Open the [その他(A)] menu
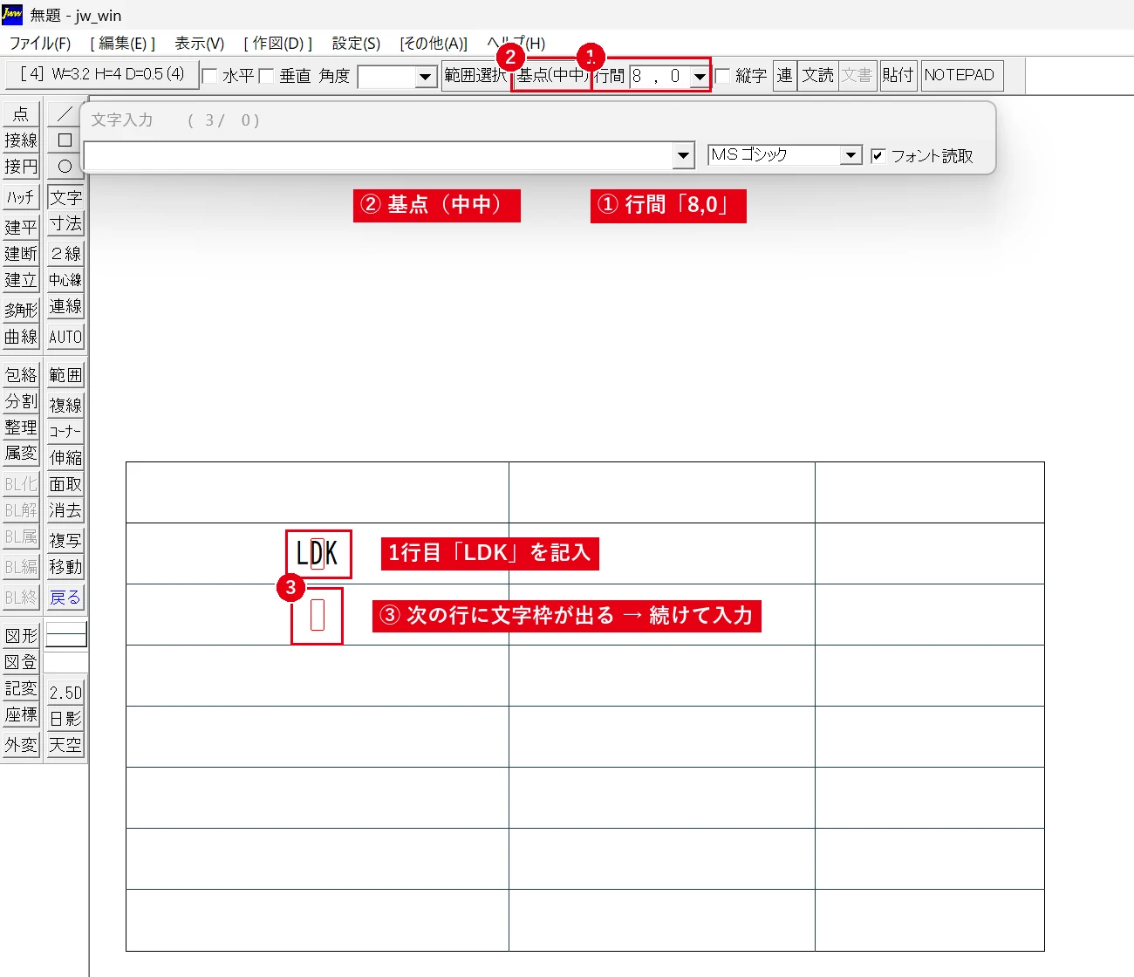 434,43
